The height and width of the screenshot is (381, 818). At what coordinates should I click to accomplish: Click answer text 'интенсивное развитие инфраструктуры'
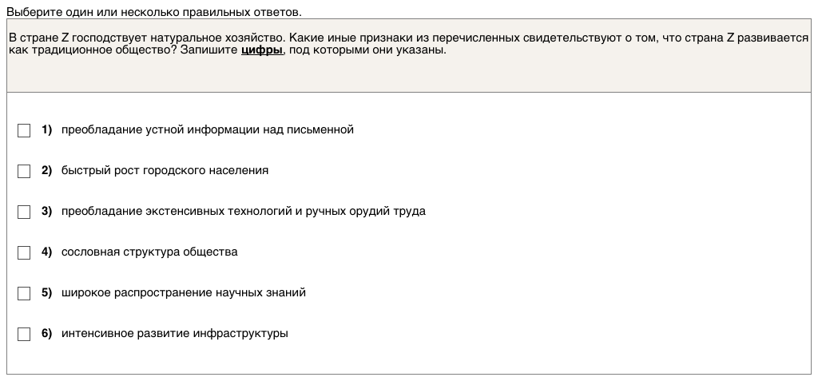pyautogui.click(x=174, y=333)
